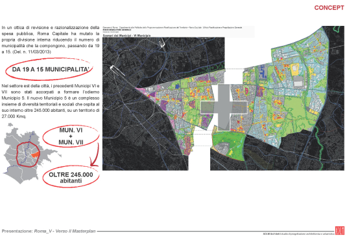Screen dimensions: 347x238
Task: Click the 'DA 19 A 15 MUNICIPALITA'' oval
Action: (49, 69)
